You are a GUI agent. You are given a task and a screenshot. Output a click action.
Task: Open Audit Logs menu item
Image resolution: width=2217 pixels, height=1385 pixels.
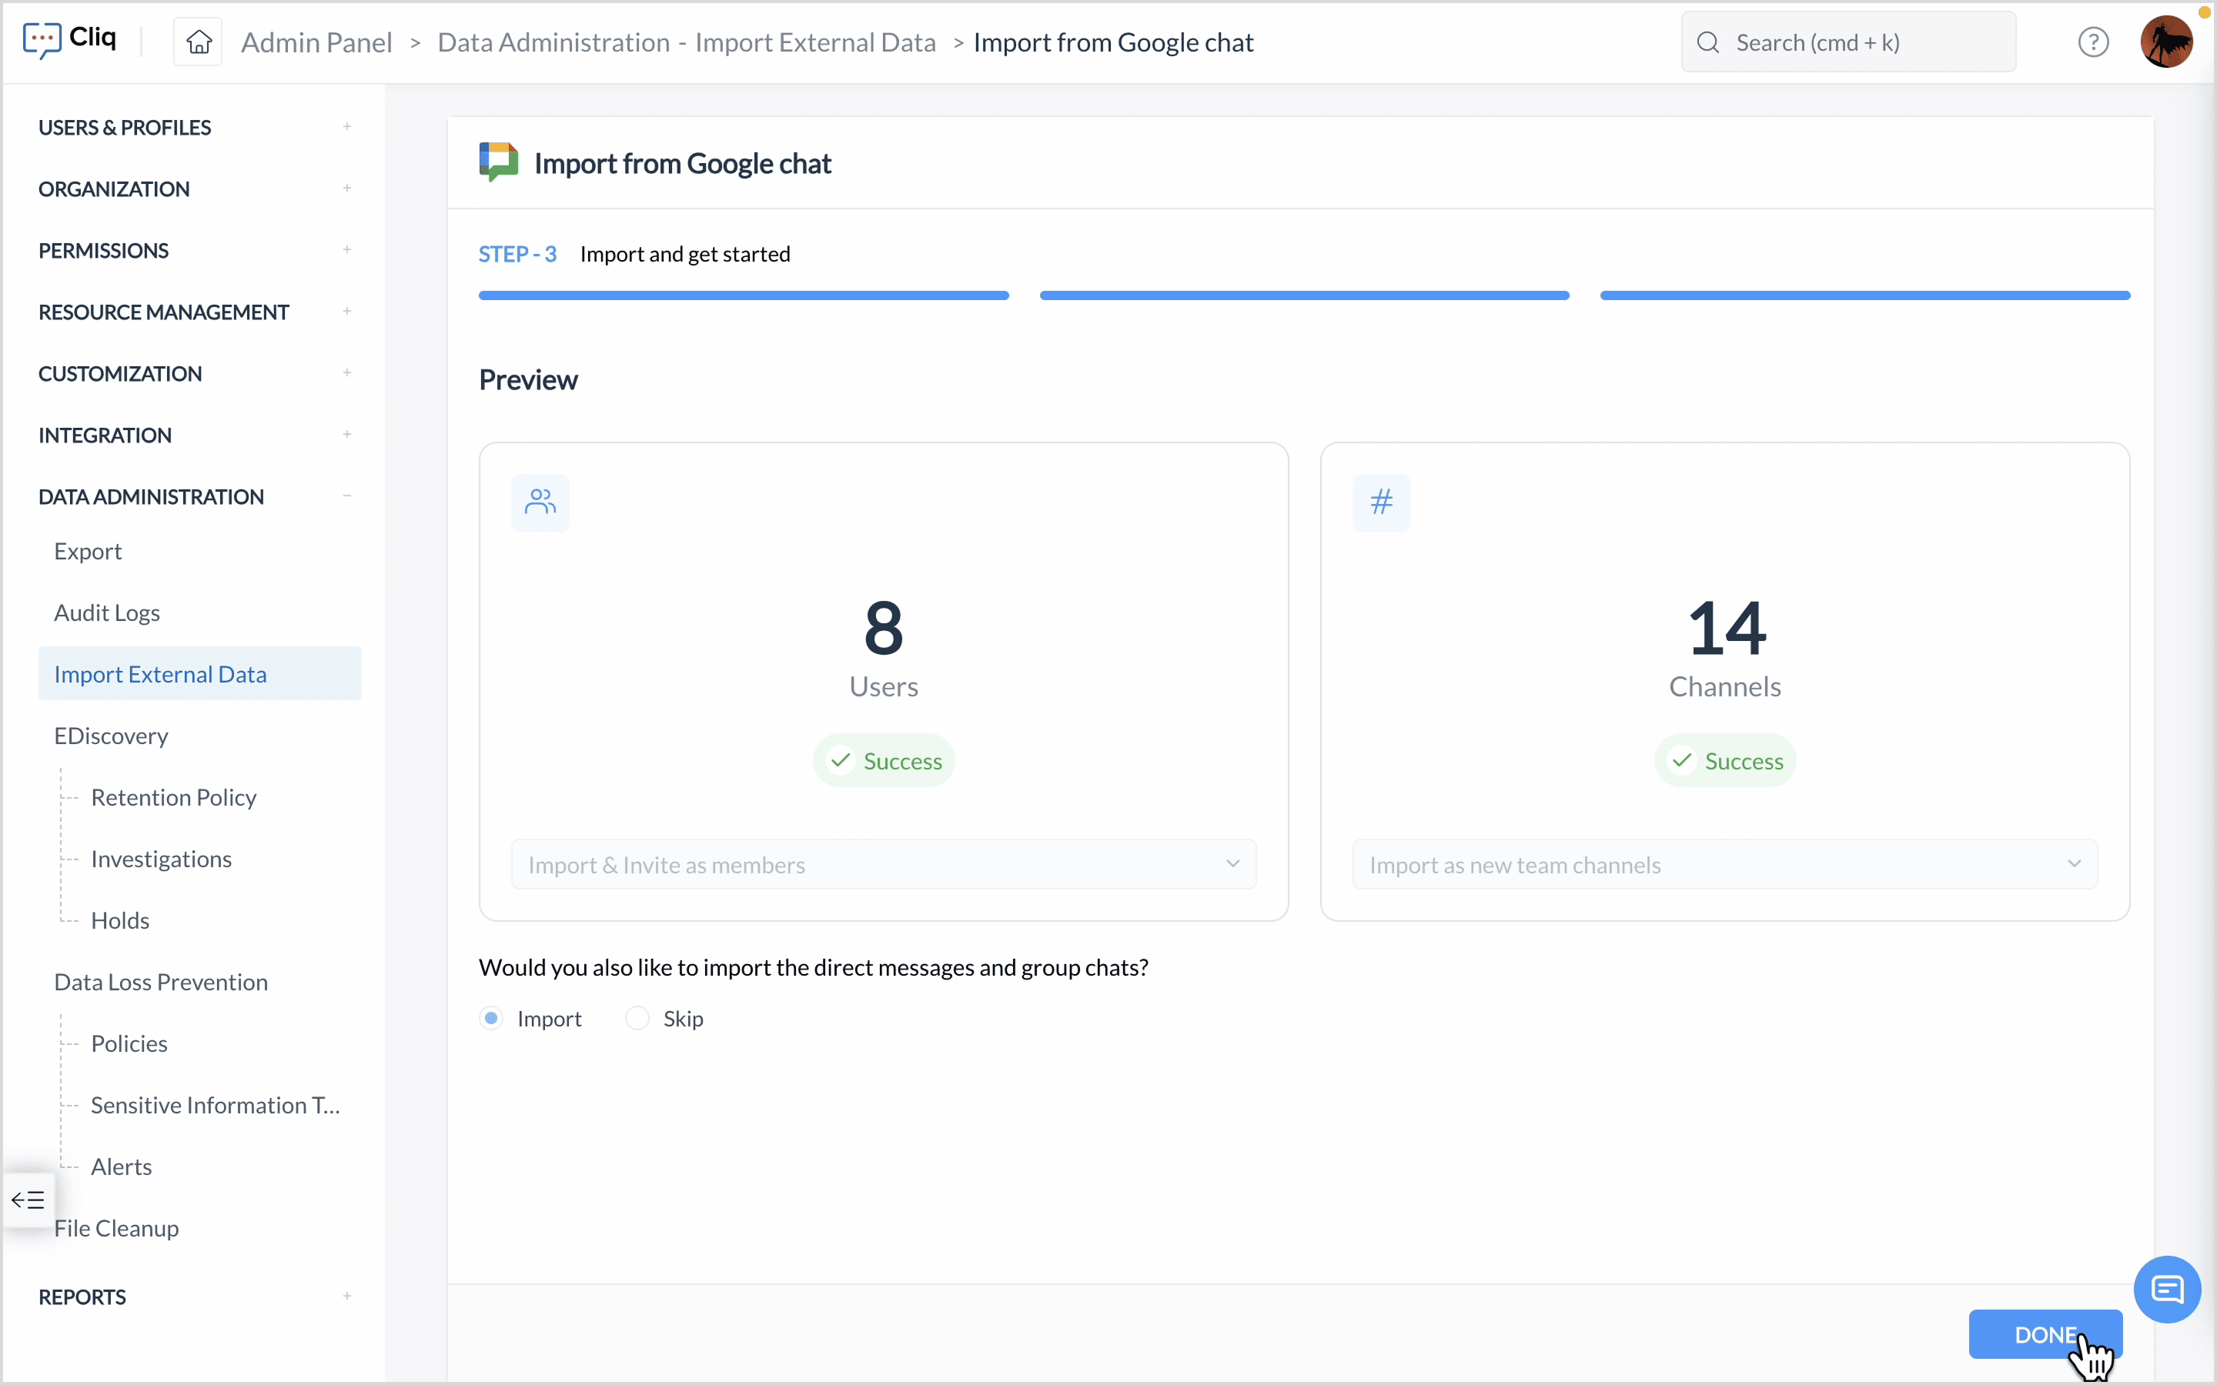[x=107, y=612]
